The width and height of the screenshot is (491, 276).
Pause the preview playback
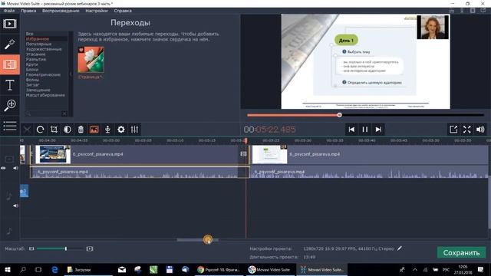[365, 130]
